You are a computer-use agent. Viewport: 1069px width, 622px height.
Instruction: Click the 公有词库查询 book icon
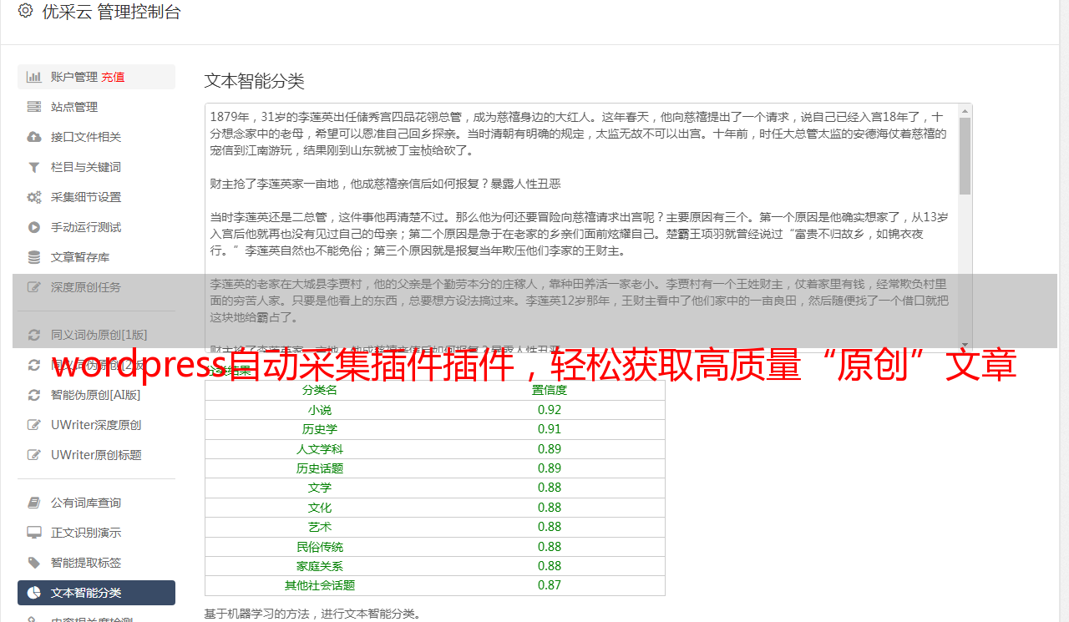tap(34, 503)
